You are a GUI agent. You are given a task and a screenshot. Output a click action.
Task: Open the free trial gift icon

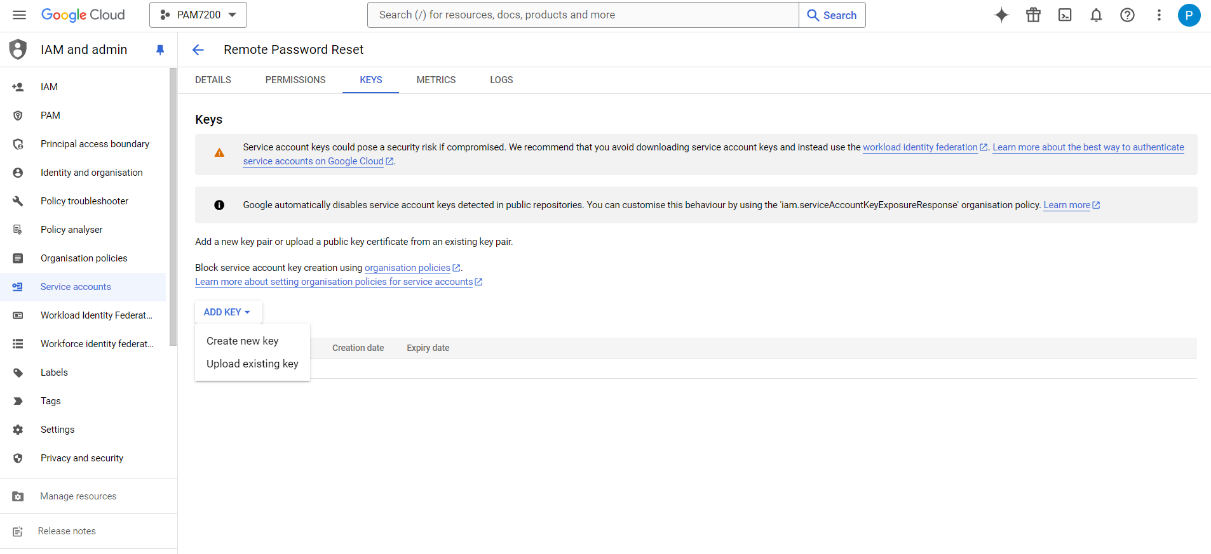click(1033, 15)
